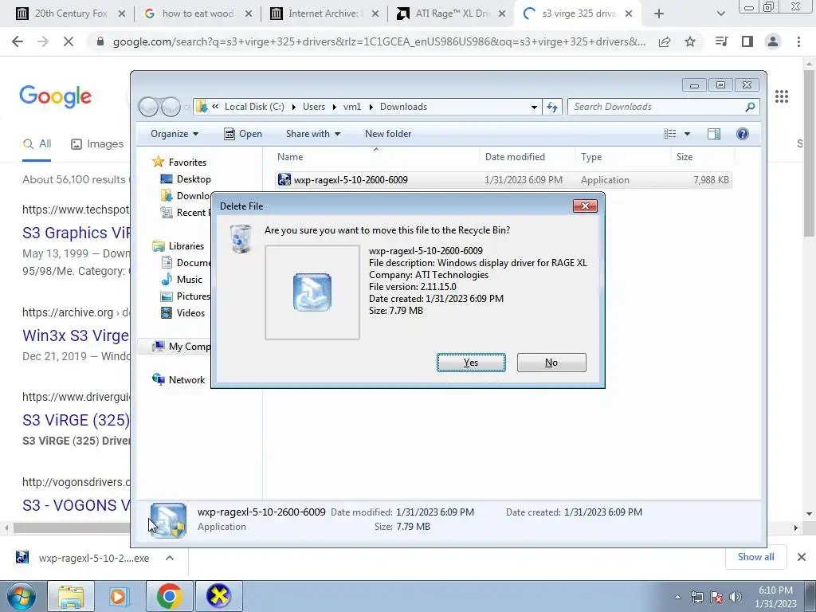Open Chrome profile avatar
Viewport: 816px width, 612px height.
(x=773, y=41)
